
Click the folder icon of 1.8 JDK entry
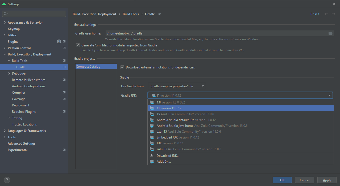coord(152,102)
